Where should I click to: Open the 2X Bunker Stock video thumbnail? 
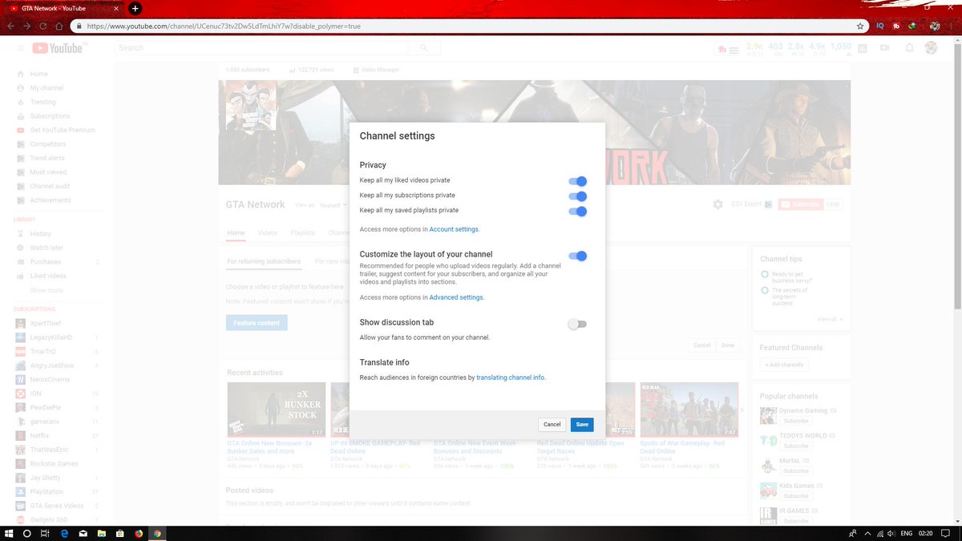point(276,410)
